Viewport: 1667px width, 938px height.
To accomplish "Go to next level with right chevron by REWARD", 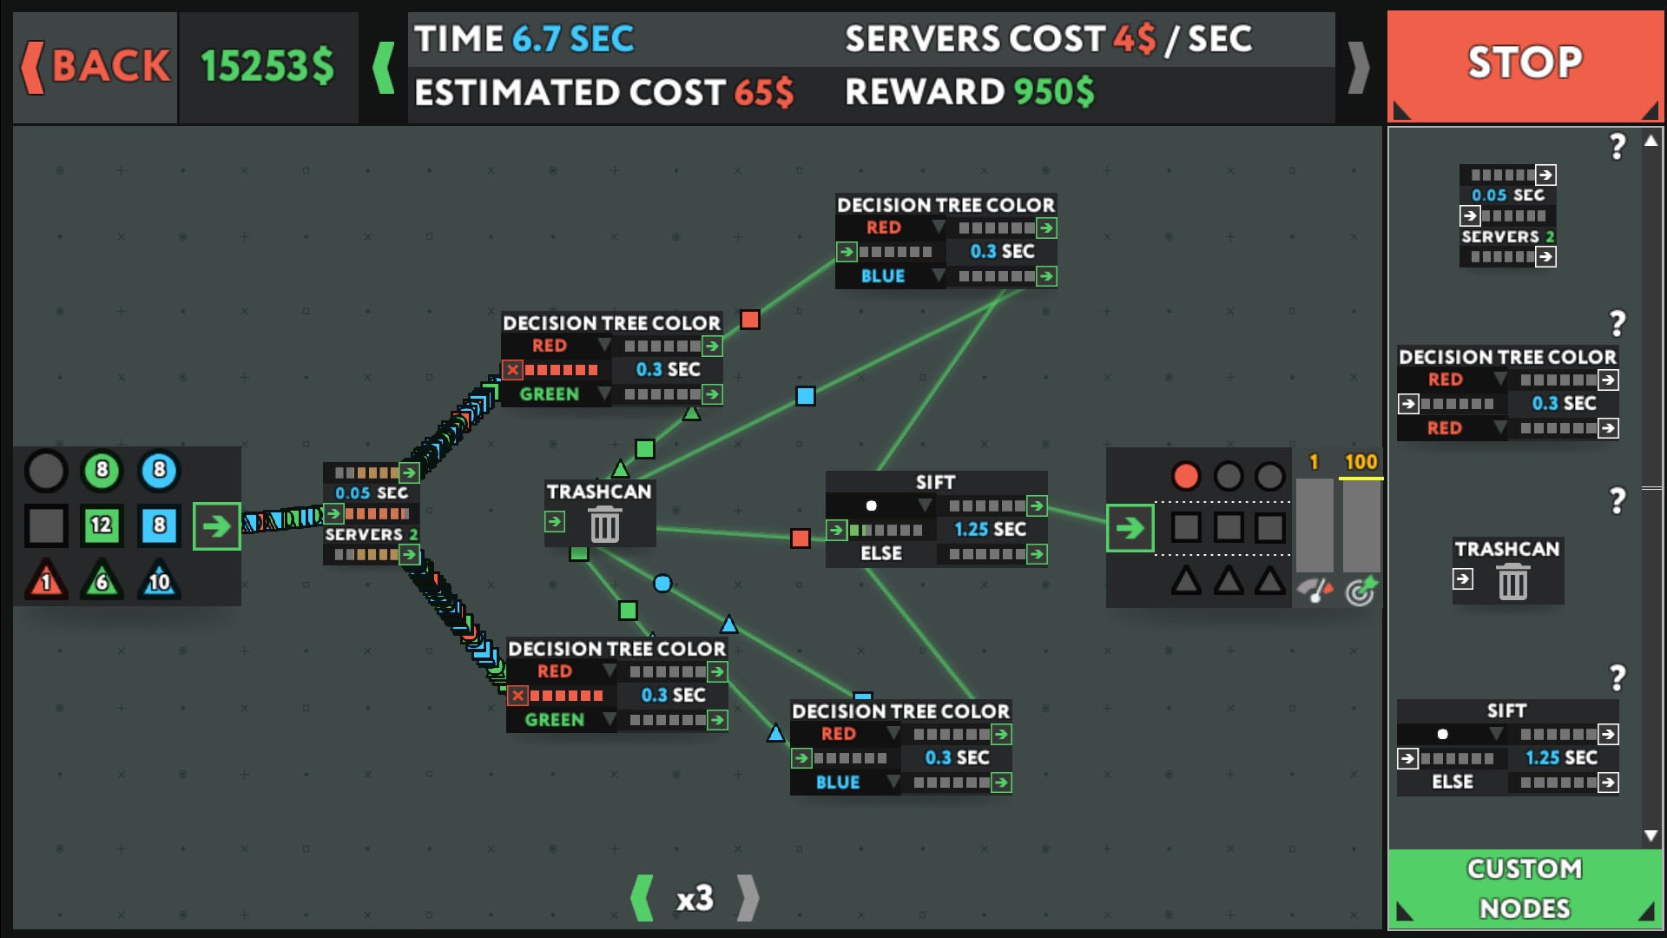I will 1359,67.
